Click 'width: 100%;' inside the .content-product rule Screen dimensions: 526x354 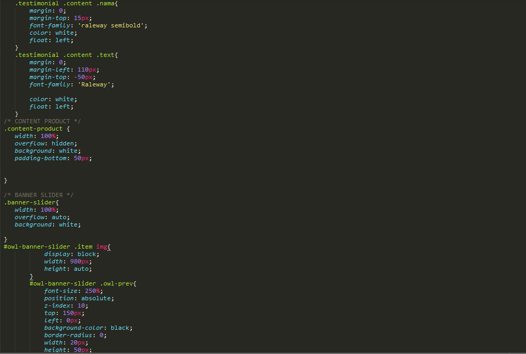coord(36,136)
